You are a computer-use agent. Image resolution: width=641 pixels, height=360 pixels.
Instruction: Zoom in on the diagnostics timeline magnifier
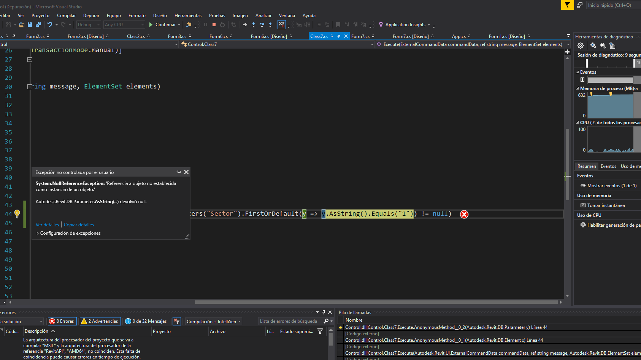(593, 46)
